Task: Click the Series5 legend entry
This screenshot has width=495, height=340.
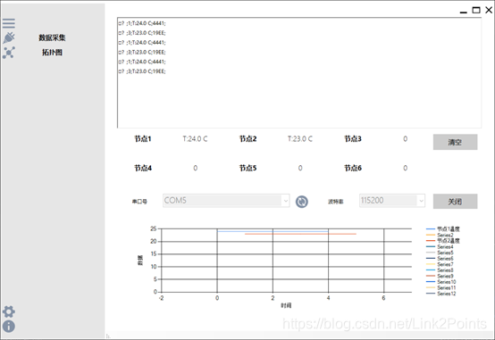Action: pos(440,253)
